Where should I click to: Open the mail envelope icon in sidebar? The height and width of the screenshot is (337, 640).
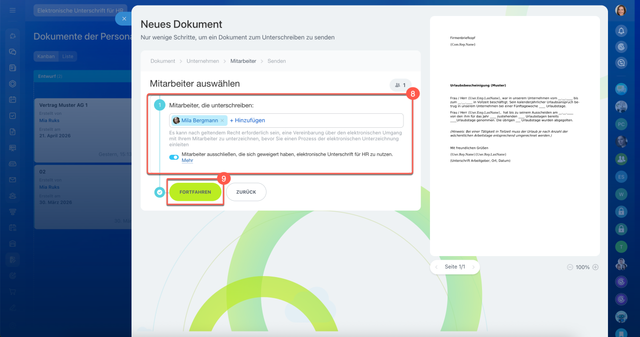coord(13,180)
